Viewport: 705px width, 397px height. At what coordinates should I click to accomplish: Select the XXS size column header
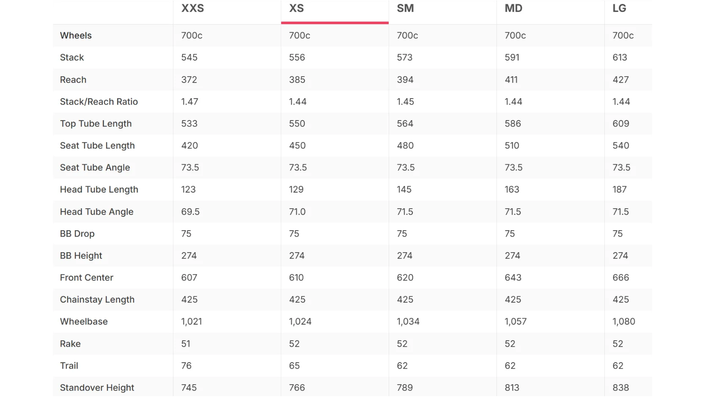(x=192, y=8)
